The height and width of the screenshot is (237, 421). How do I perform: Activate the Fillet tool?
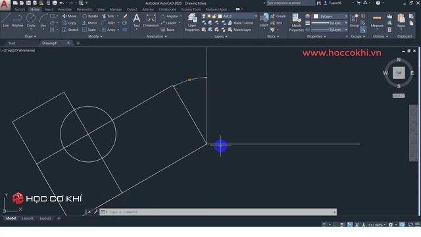click(x=109, y=23)
